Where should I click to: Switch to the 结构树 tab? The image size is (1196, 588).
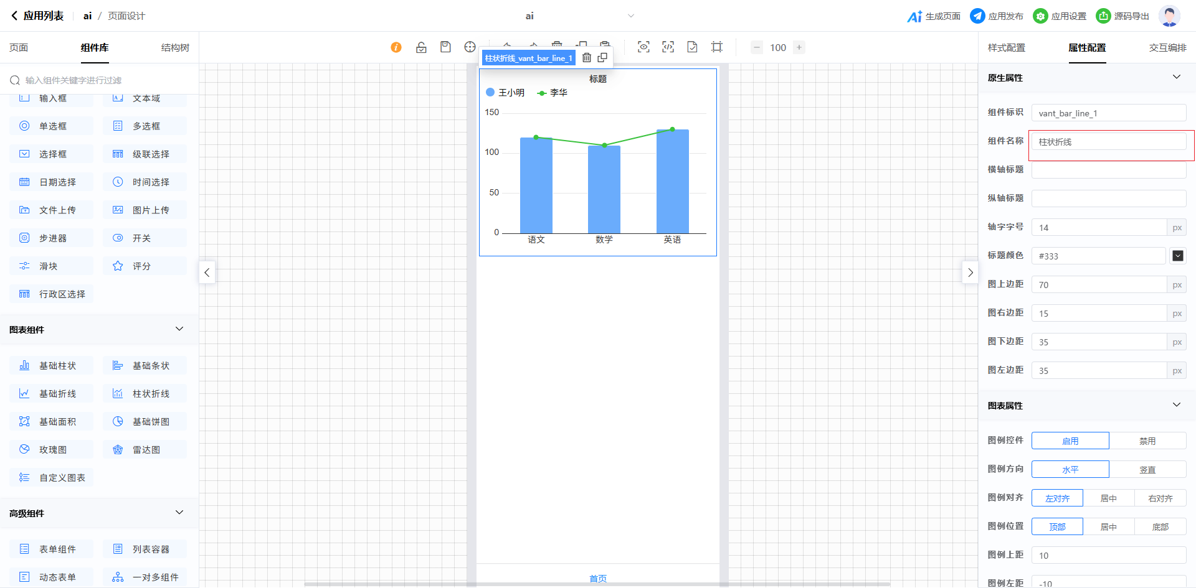[175, 48]
